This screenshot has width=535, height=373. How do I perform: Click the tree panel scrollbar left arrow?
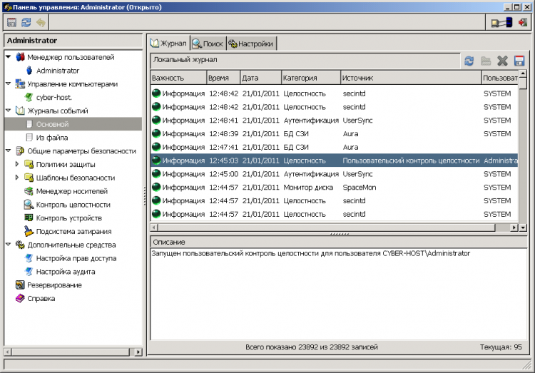coord(8,352)
